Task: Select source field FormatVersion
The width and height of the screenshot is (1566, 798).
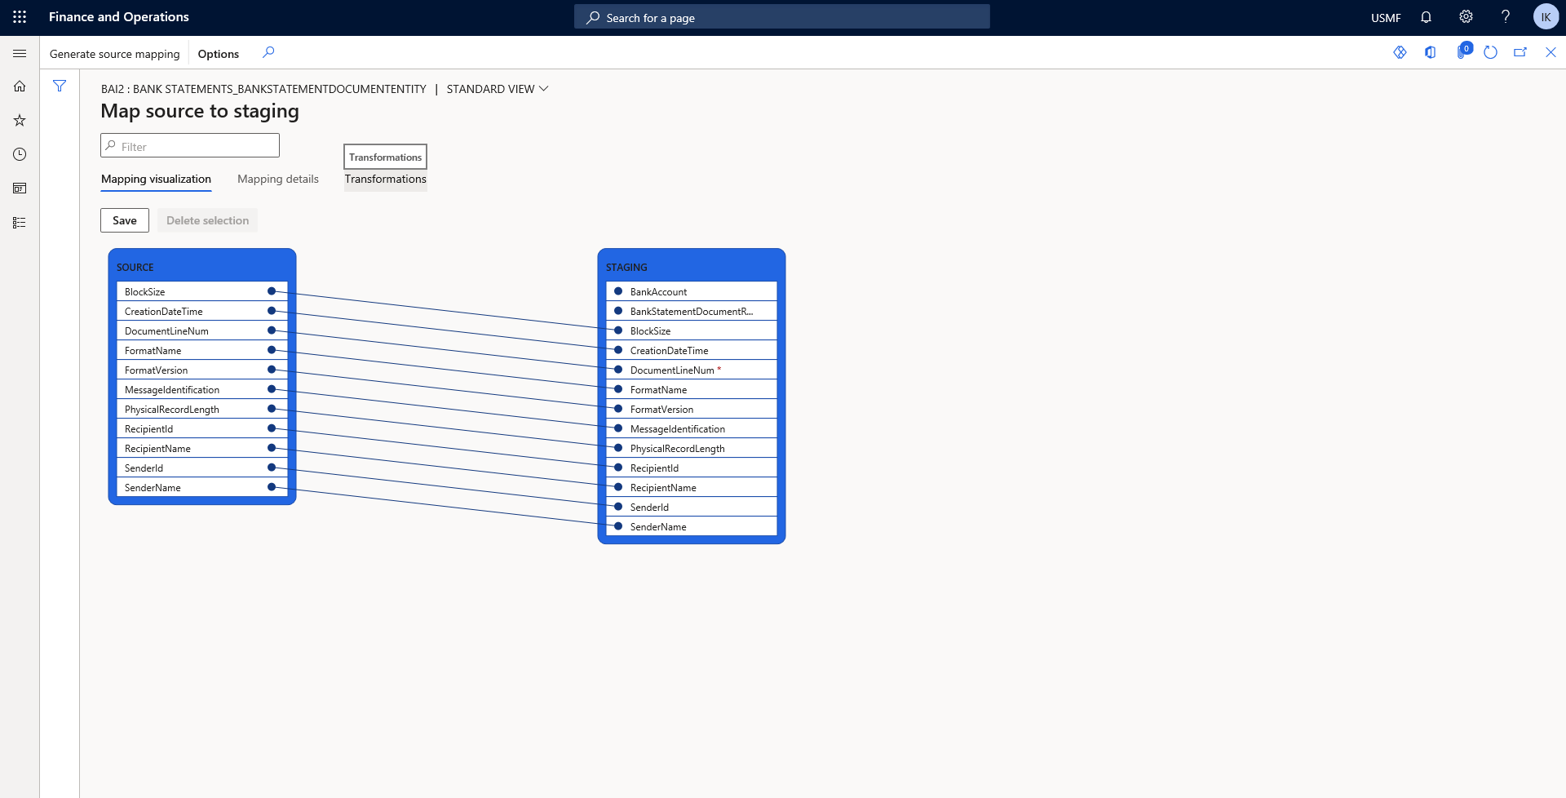Action: 202,370
